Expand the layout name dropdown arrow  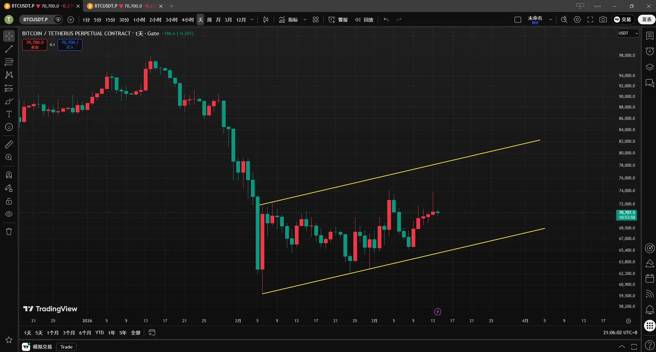[x=551, y=20]
